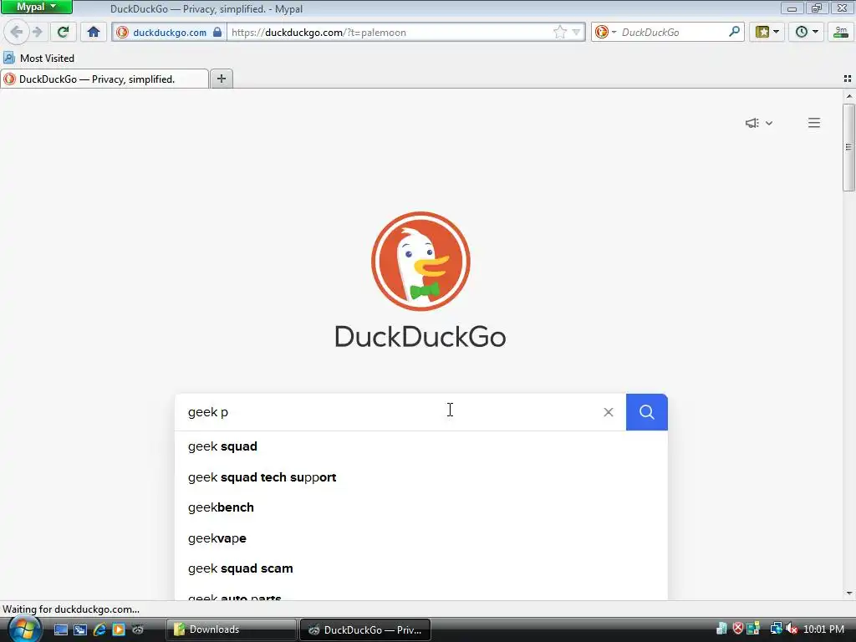856x642 pixels.
Task: Click the 10:01 PM system clock
Action: tap(823, 629)
